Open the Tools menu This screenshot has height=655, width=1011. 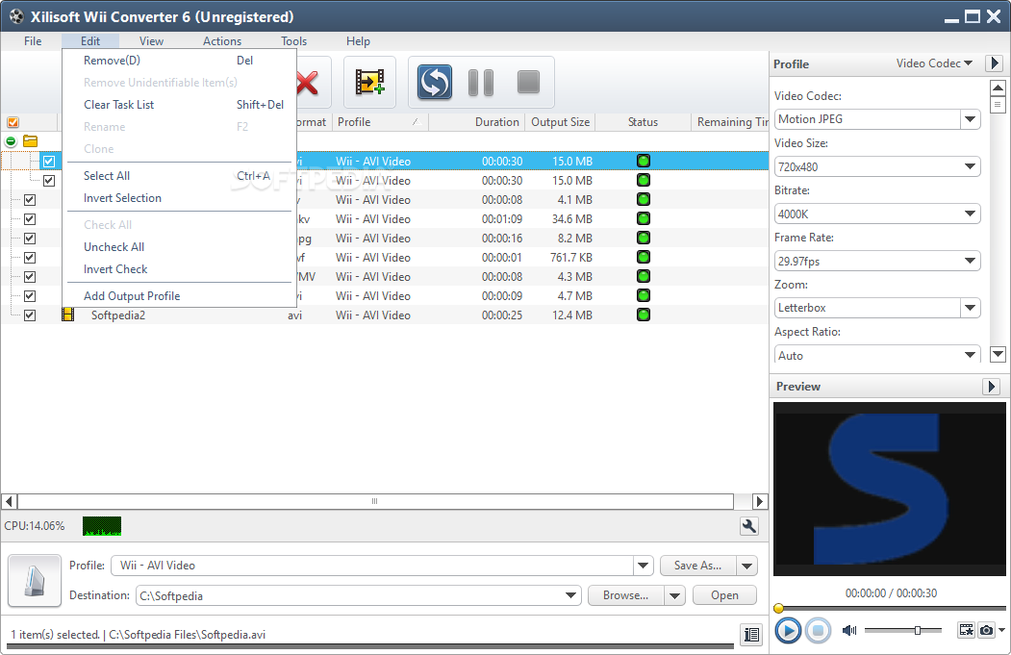tap(294, 41)
